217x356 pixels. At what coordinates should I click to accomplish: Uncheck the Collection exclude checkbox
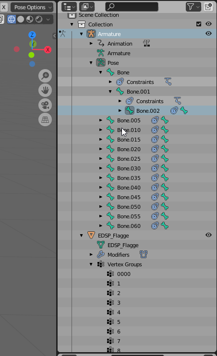click(199, 24)
